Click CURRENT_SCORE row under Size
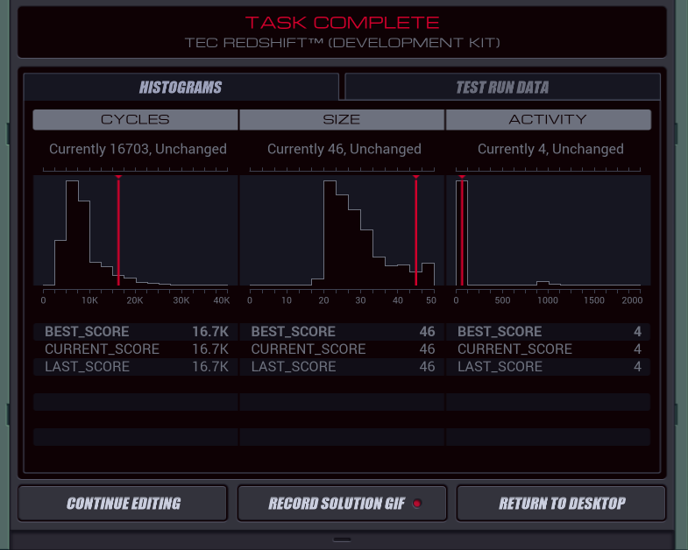The image size is (688, 550). click(x=342, y=349)
